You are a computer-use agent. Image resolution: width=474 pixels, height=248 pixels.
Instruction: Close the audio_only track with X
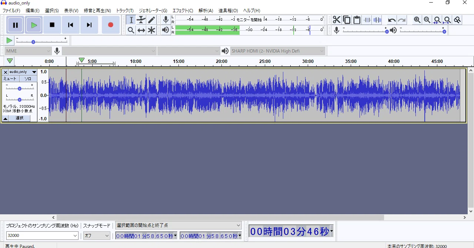pos(5,72)
